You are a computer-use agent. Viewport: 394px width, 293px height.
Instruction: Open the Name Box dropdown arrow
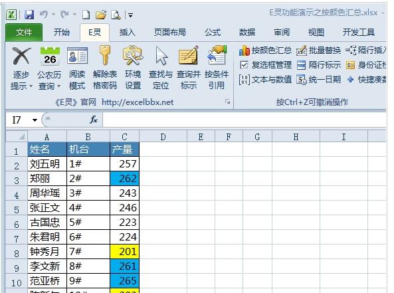click(x=35, y=120)
